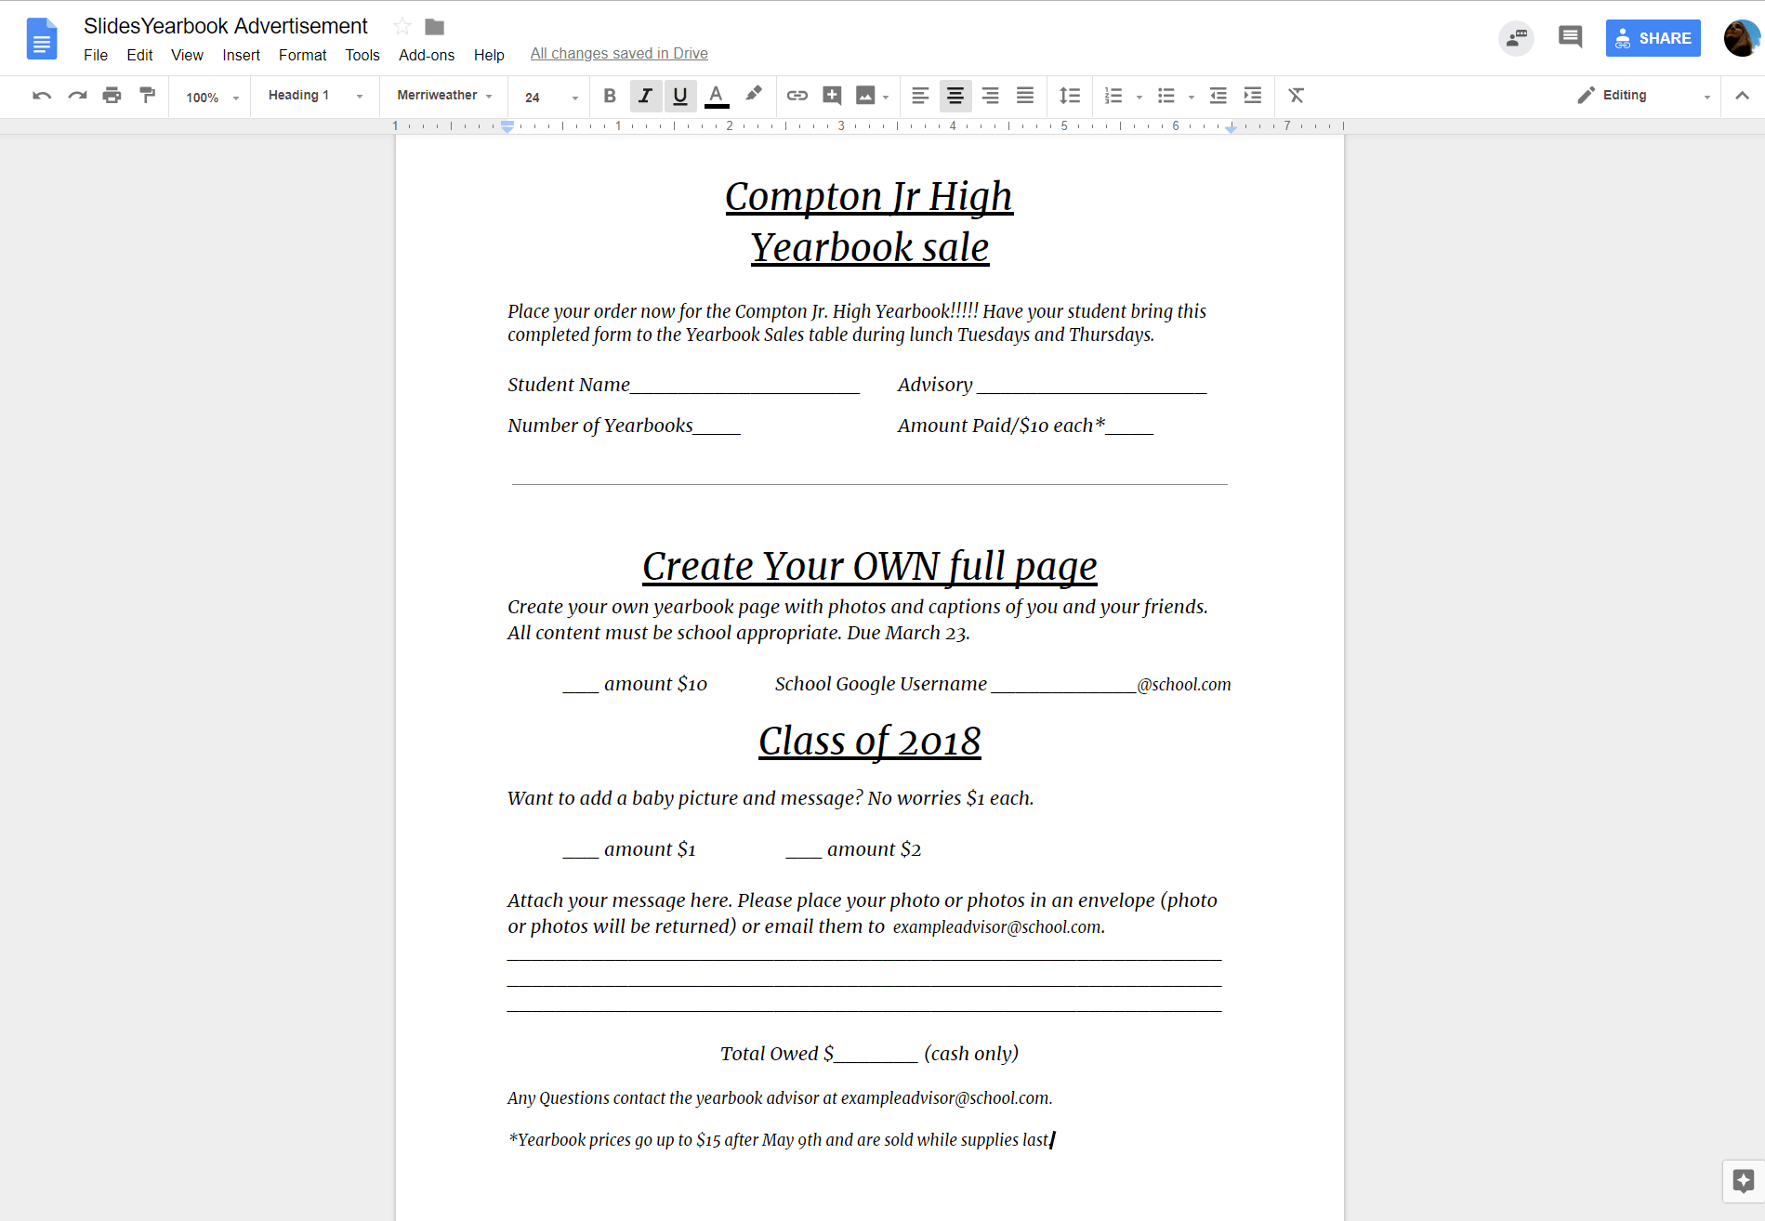This screenshot has height=1221, width=1765.
Task: Center align the text
Action: (955, 96)
